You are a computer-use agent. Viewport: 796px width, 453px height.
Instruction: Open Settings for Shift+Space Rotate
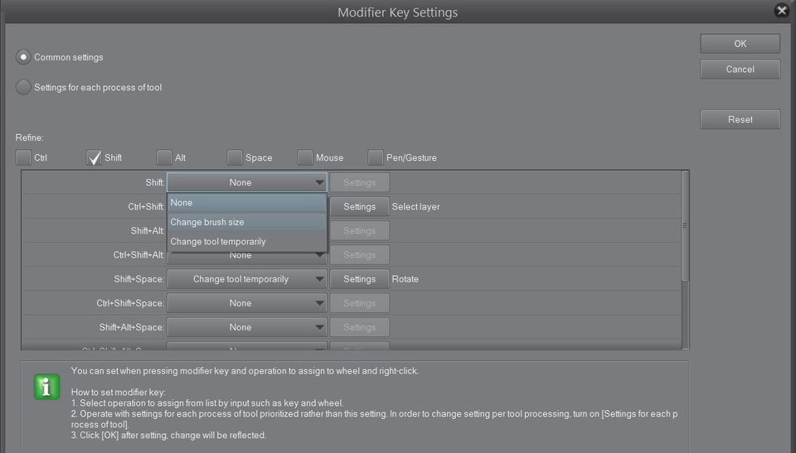coord(359,279)
